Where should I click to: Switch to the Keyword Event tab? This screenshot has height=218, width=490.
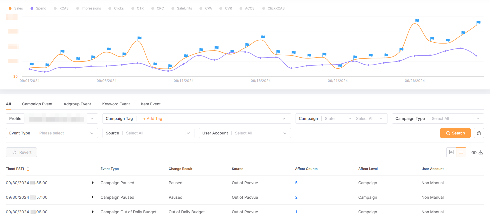[x=116, y=104]
